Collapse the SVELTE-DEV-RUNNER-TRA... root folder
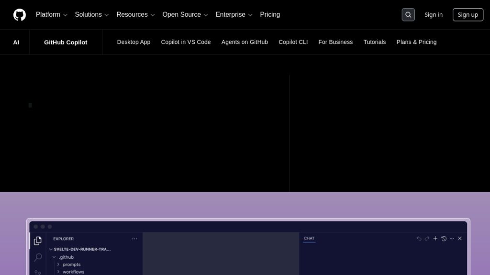Viewport: 490px width, 275px height. [80, 249]
